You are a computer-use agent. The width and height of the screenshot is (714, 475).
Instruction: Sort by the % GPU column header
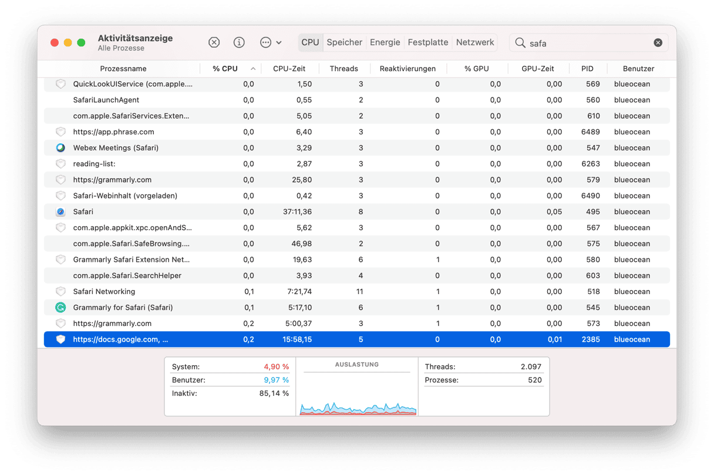click(477, 69)
